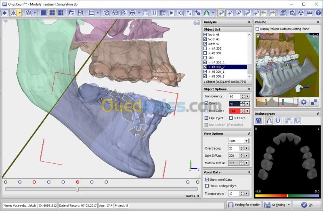Click the share nodes icon
The width and height of the screenshot is (323, 211).
pyautogui.click(x=180, y=13)
